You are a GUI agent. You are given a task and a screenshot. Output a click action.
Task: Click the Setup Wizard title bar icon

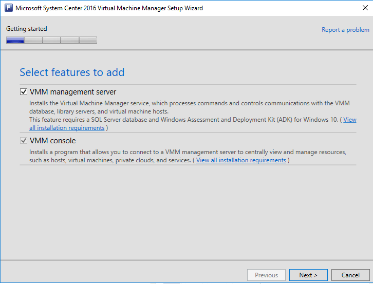pos(9,8)
